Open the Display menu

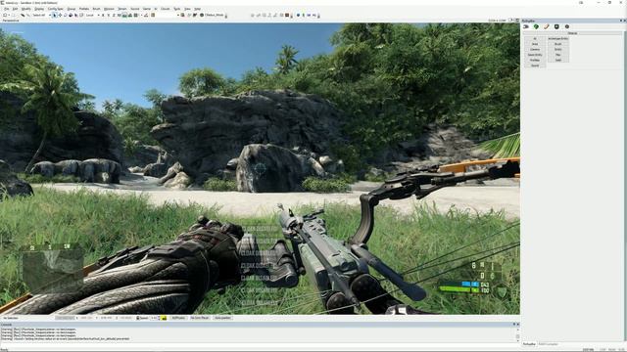pyautogui.click(x=39, y=9)
